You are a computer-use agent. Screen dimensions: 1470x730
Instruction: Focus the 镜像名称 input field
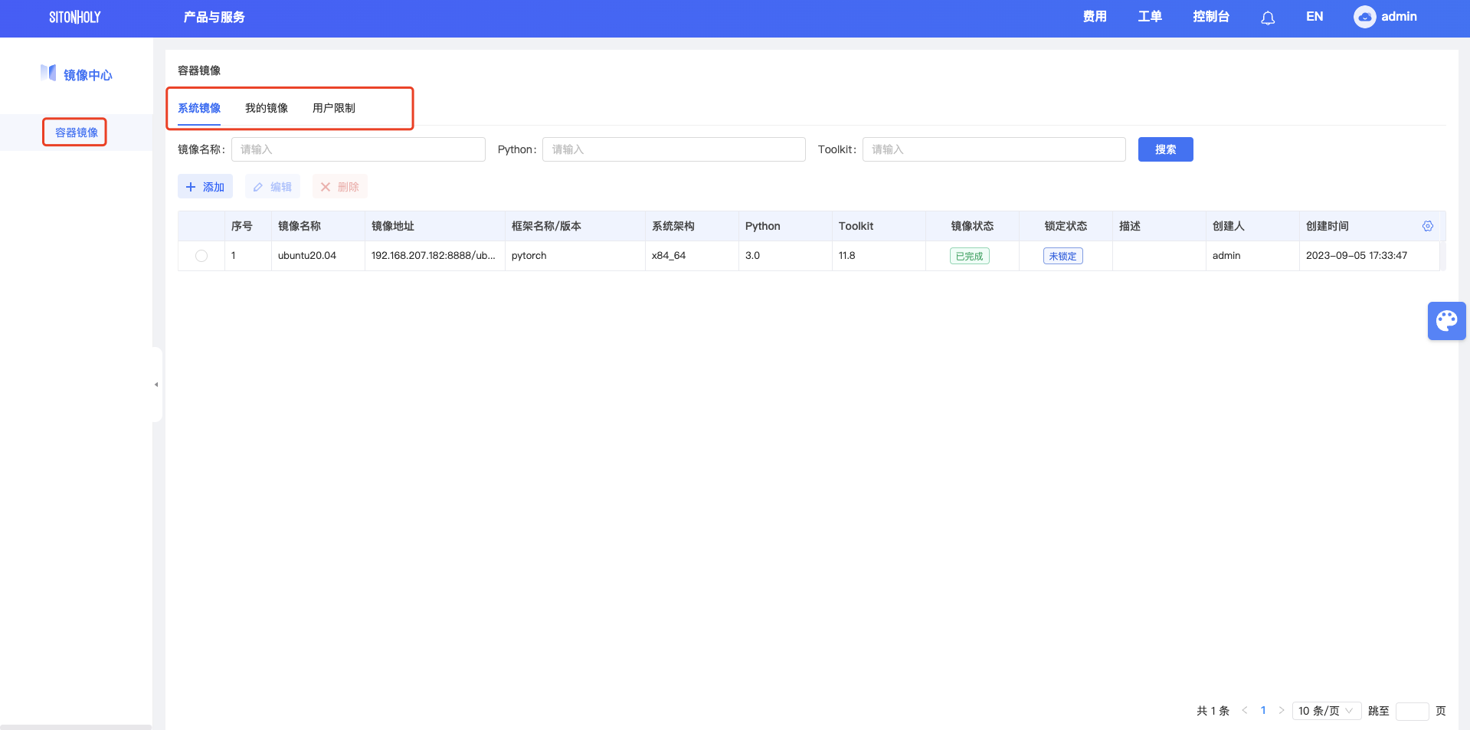358,149
